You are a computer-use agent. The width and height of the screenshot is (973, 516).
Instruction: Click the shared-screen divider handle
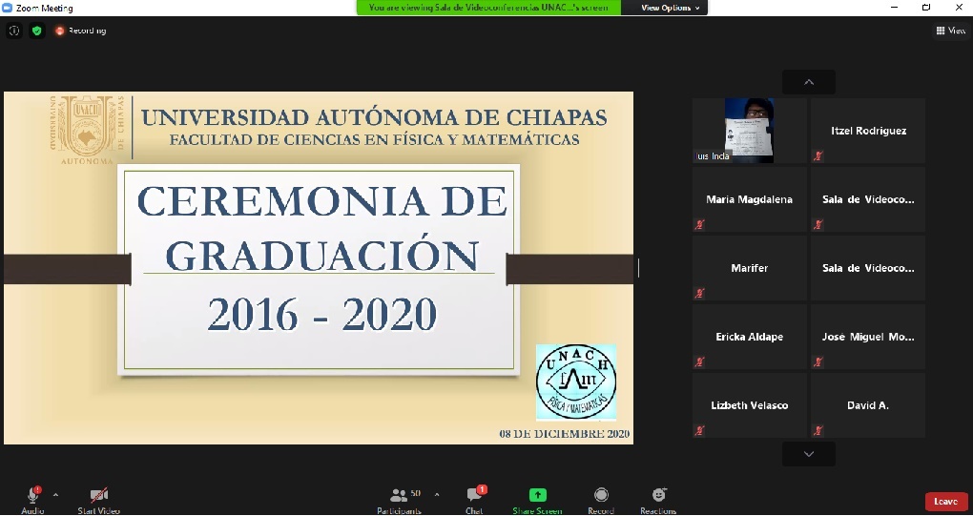638,268
